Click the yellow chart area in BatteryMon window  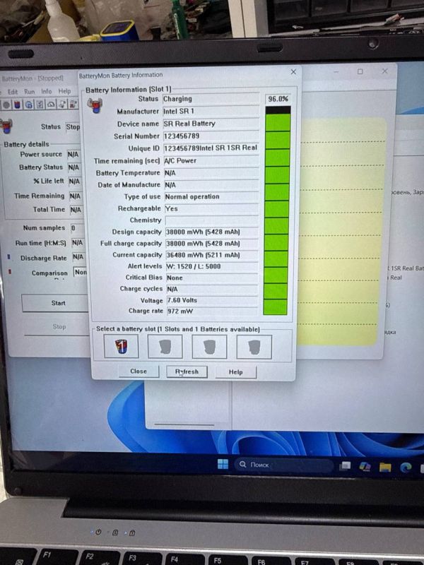point(341,231)
